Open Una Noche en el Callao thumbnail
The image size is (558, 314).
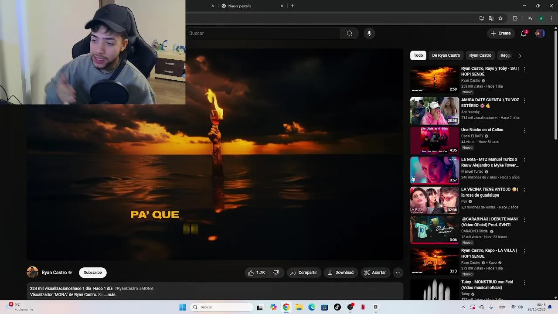click(434, 140)
